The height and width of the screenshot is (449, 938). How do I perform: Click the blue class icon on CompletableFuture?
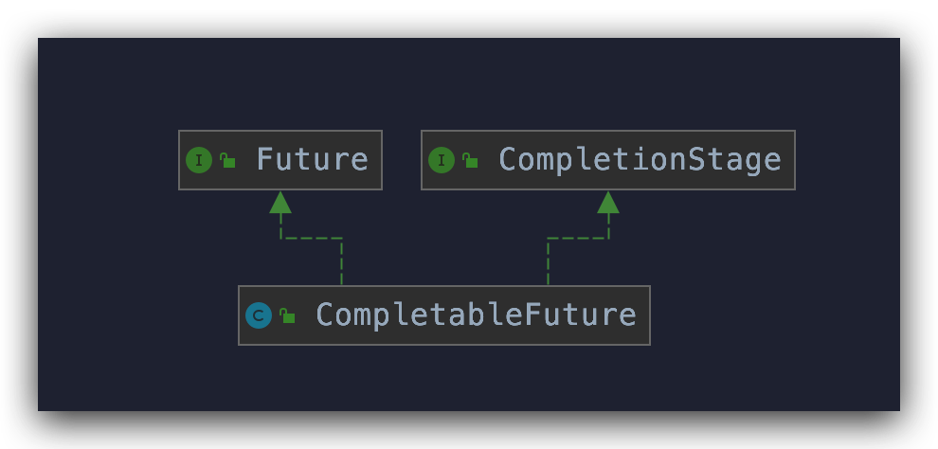[x=258, y=315]
